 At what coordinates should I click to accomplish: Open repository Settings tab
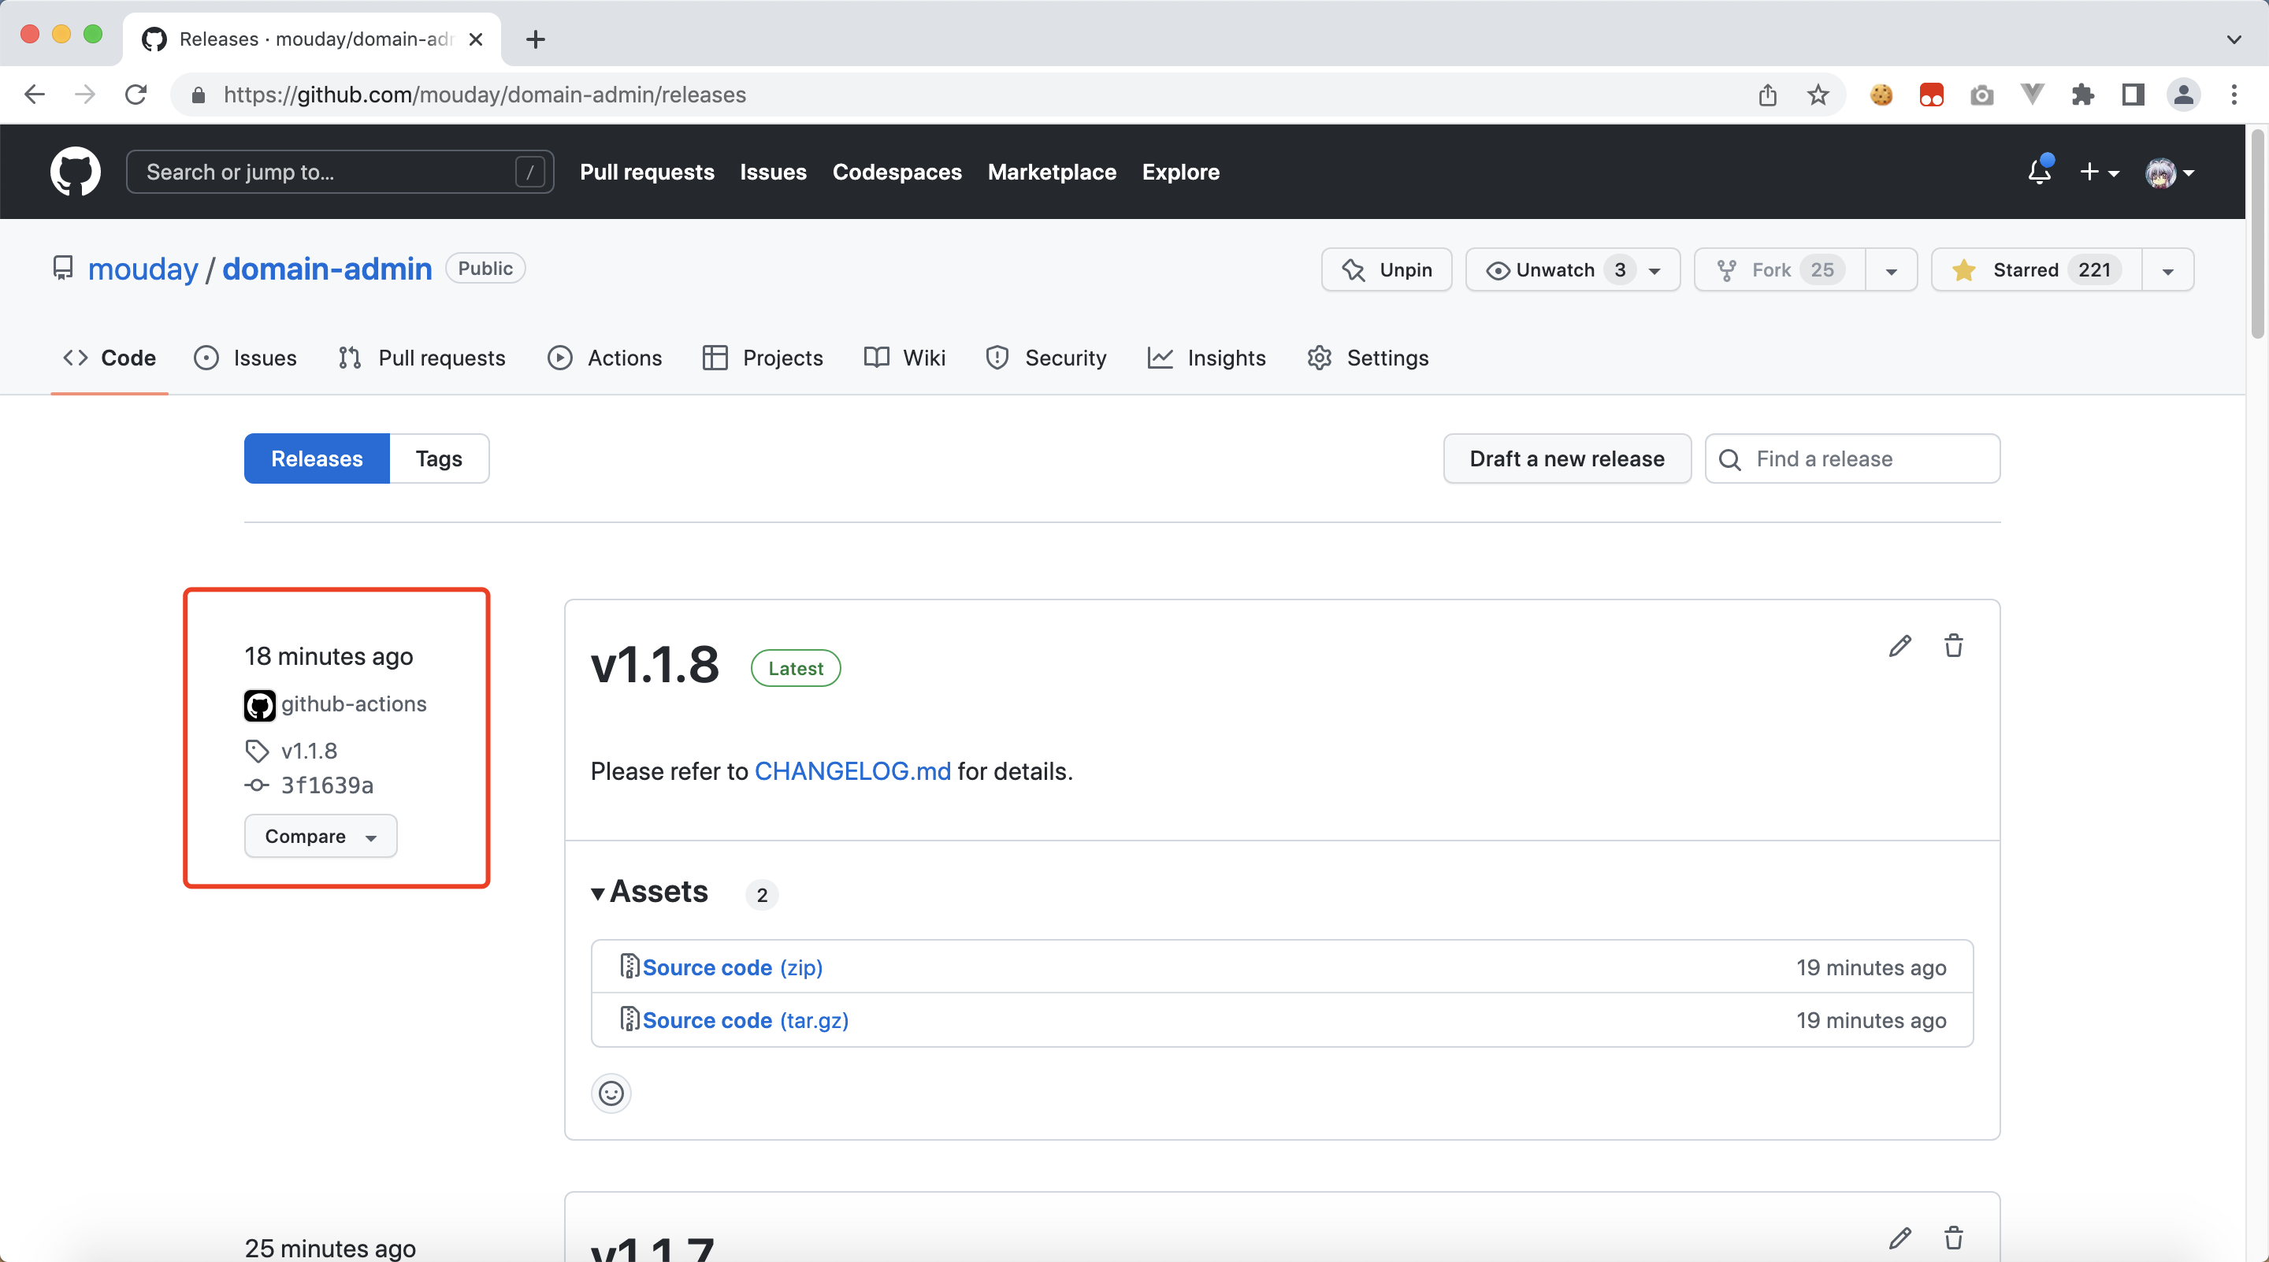[1368, 358]
